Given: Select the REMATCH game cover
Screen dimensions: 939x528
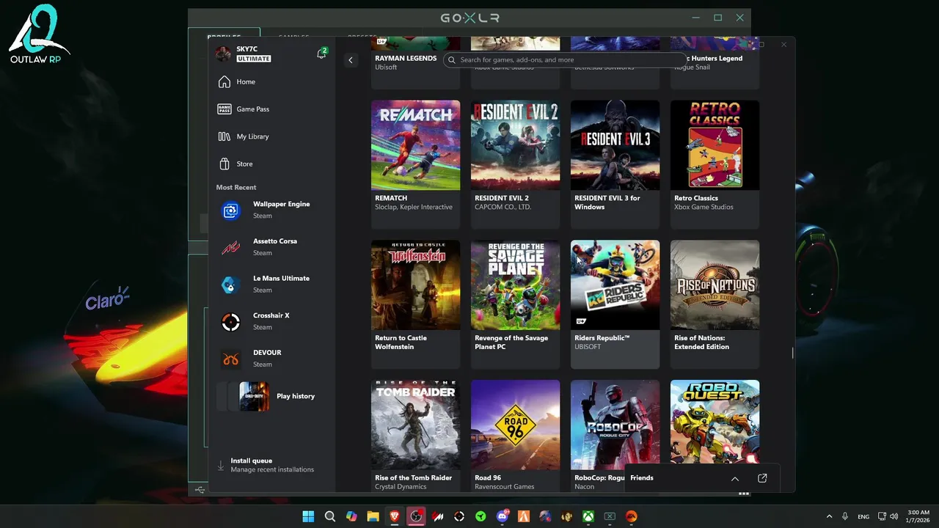Looking at the screenshot, I should (x=416, y=145).
